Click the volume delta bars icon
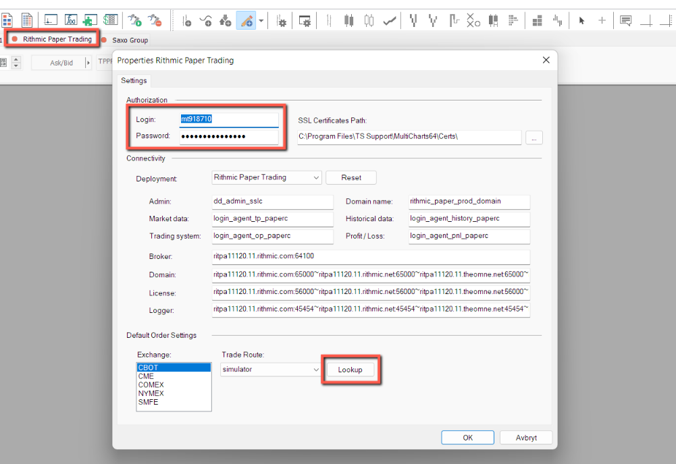This screenshot has width=676, height=464. click(557, 20)
